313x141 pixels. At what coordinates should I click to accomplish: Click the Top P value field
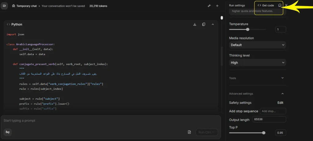281,133
